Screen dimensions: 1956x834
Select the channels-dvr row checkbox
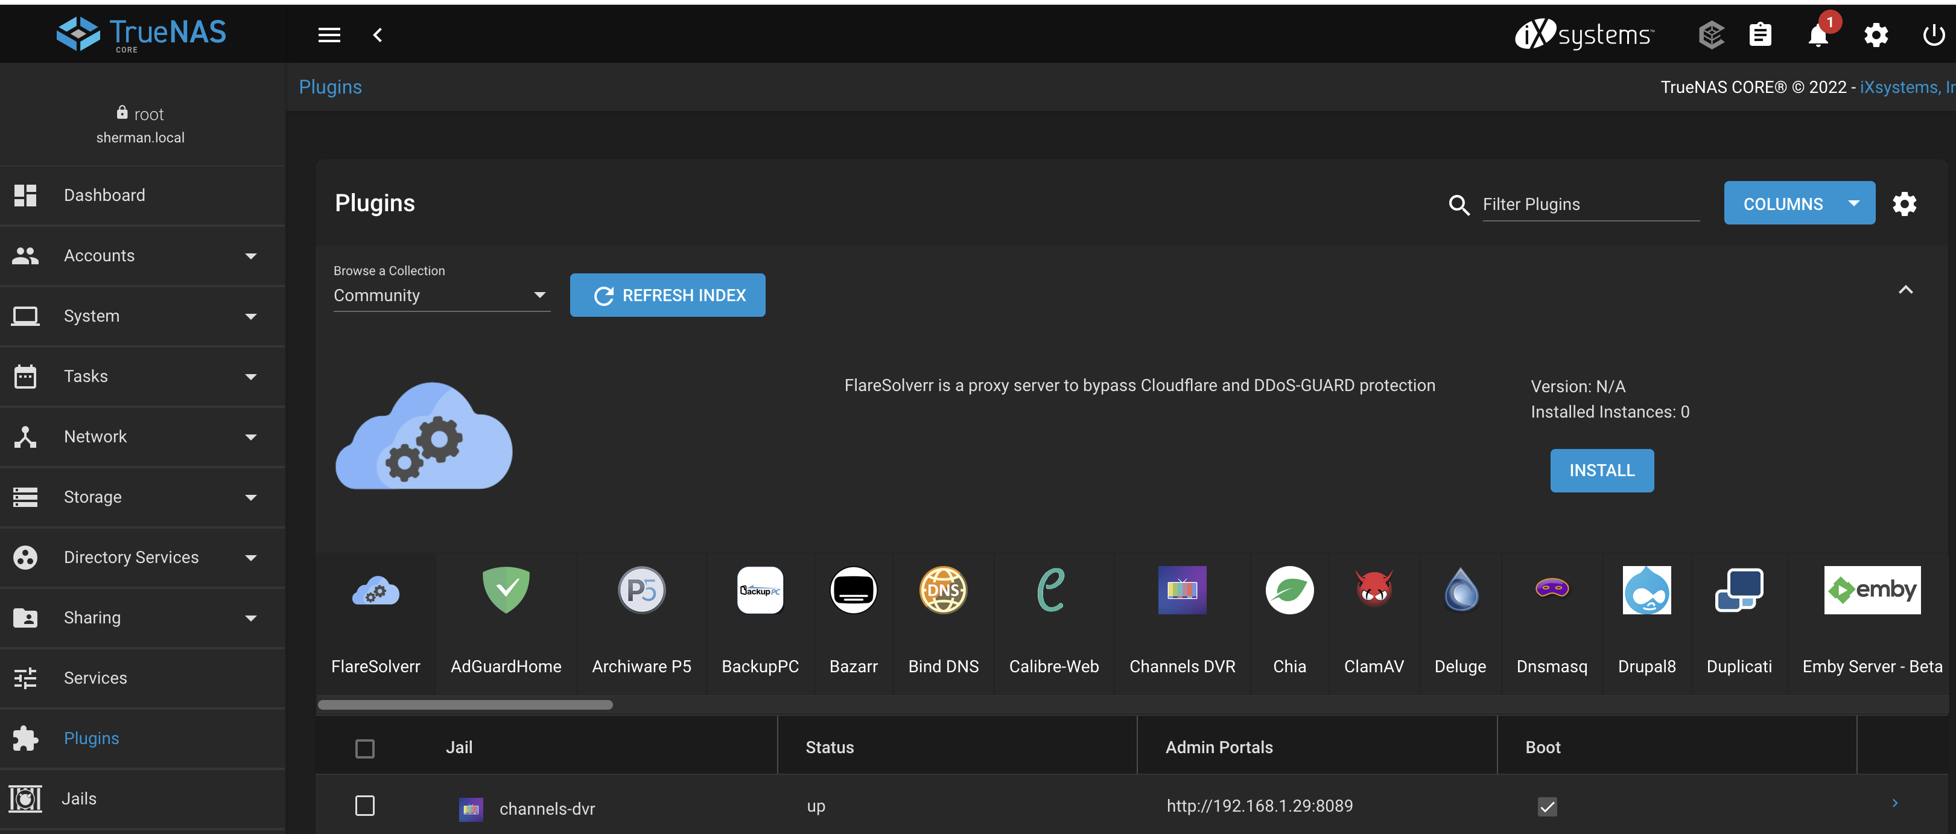(365, 806)
